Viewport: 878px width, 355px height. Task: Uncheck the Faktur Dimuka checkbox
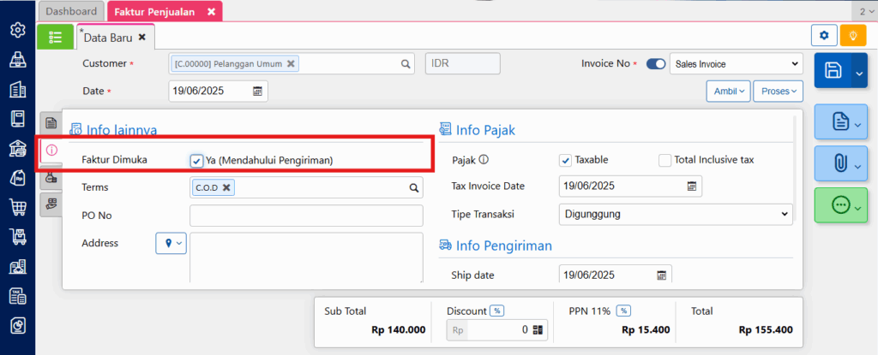pyautogui.click(x=196, y=161)
